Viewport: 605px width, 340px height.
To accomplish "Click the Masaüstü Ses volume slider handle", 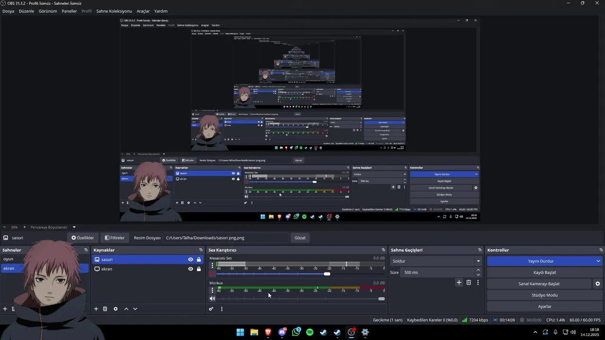I will (327, 274).
